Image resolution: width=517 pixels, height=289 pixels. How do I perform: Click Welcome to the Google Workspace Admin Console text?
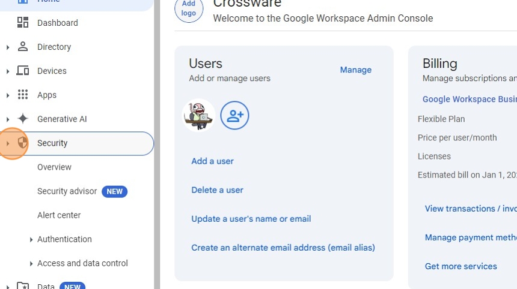[x=323, y=18]
